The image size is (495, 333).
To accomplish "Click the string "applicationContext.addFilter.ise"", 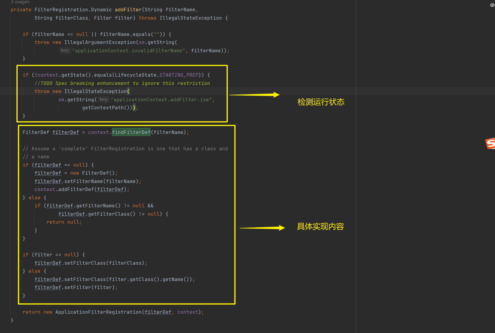I will click(161, 100).
